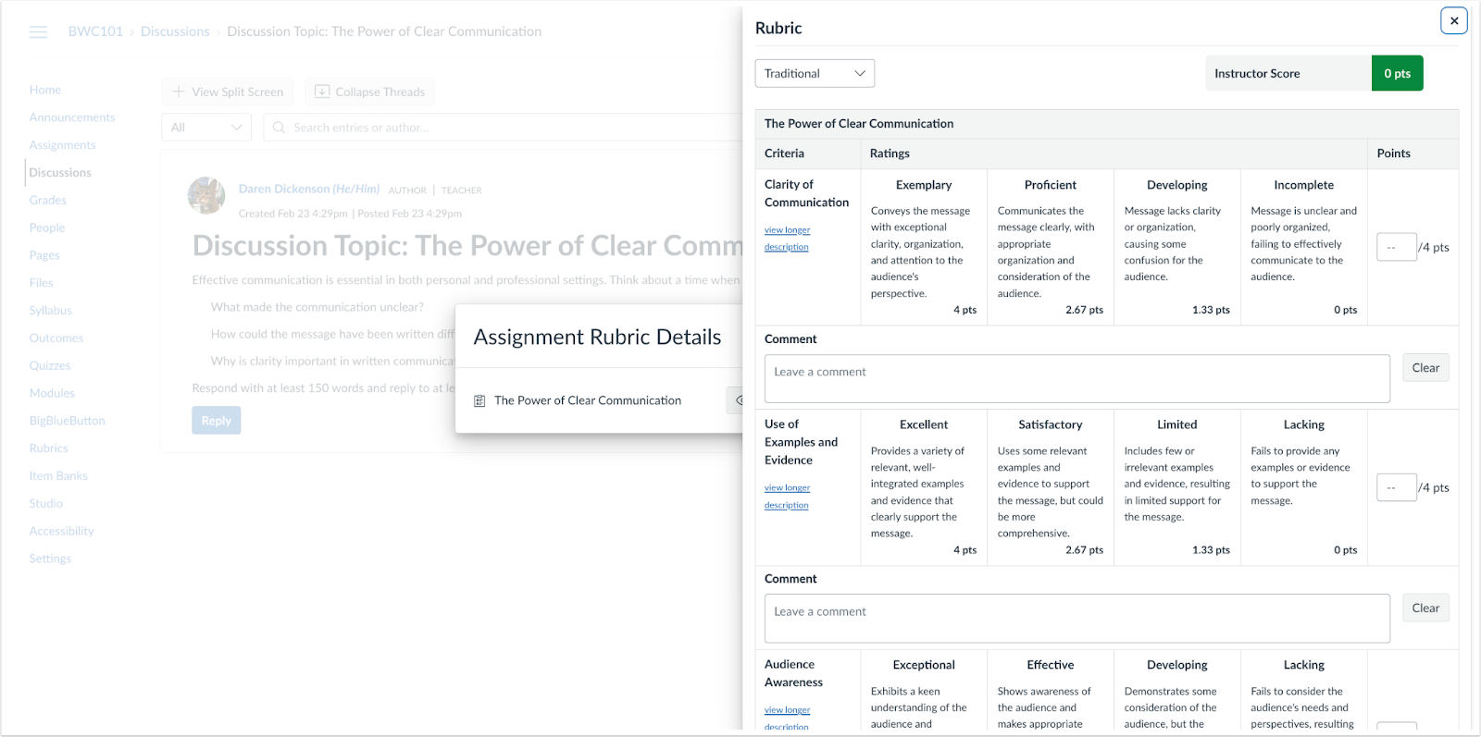The height and width of the screenshot is (737, 1481).
Task: Select Proficient rating for Clarity of Communication
Action: 1051,247
